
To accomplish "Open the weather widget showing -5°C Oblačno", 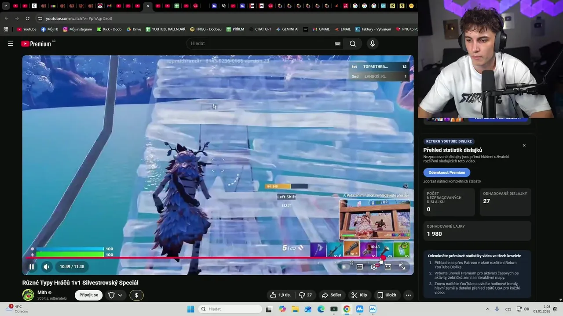I will coord(16,309).
